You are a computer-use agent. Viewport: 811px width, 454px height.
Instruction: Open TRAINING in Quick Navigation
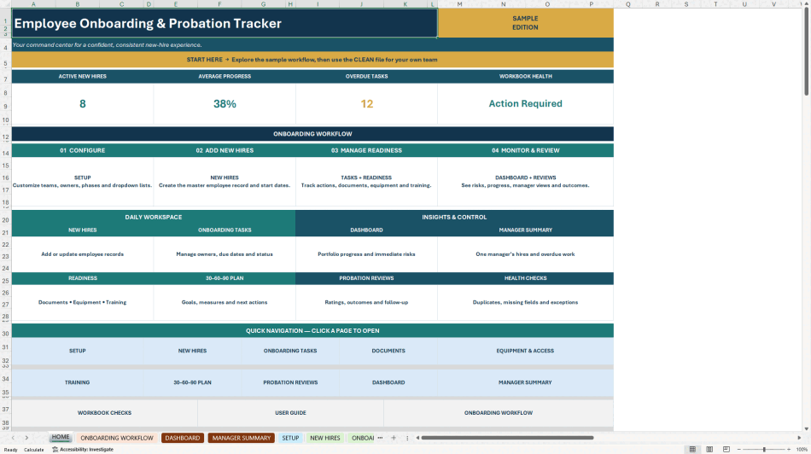78,382
